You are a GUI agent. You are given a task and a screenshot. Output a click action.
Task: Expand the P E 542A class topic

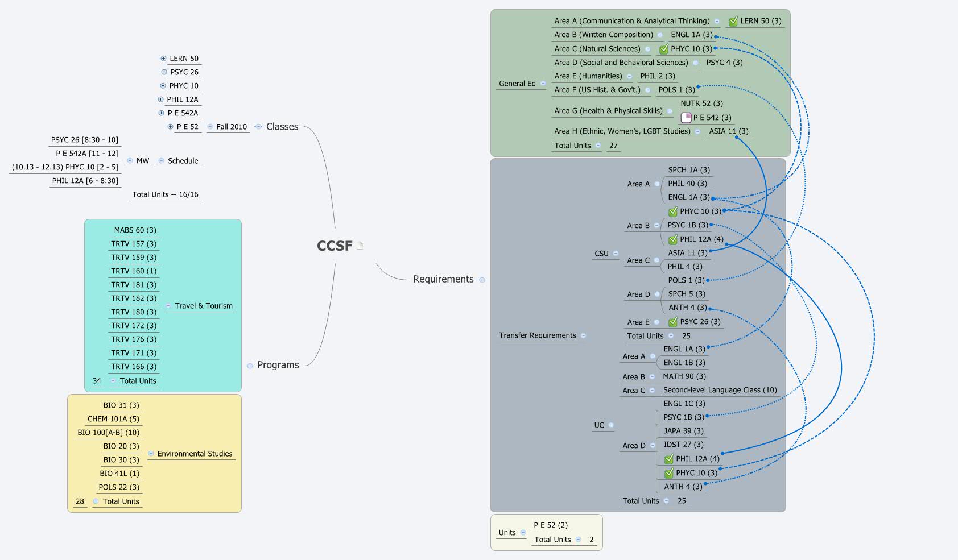tap(161, 113)
